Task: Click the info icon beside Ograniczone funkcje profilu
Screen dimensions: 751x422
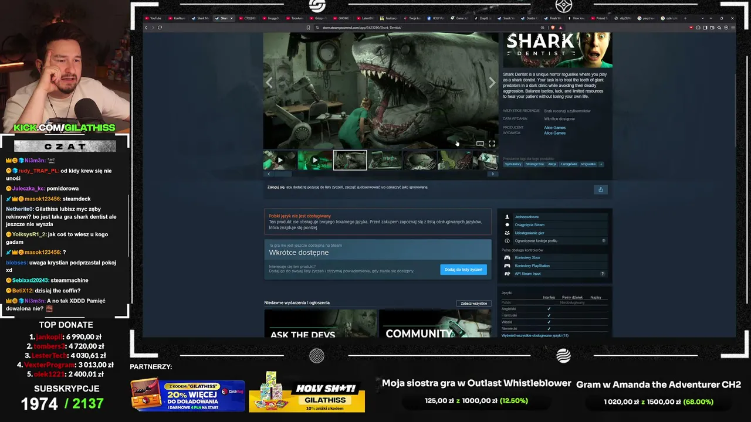Action: (508, 241)
